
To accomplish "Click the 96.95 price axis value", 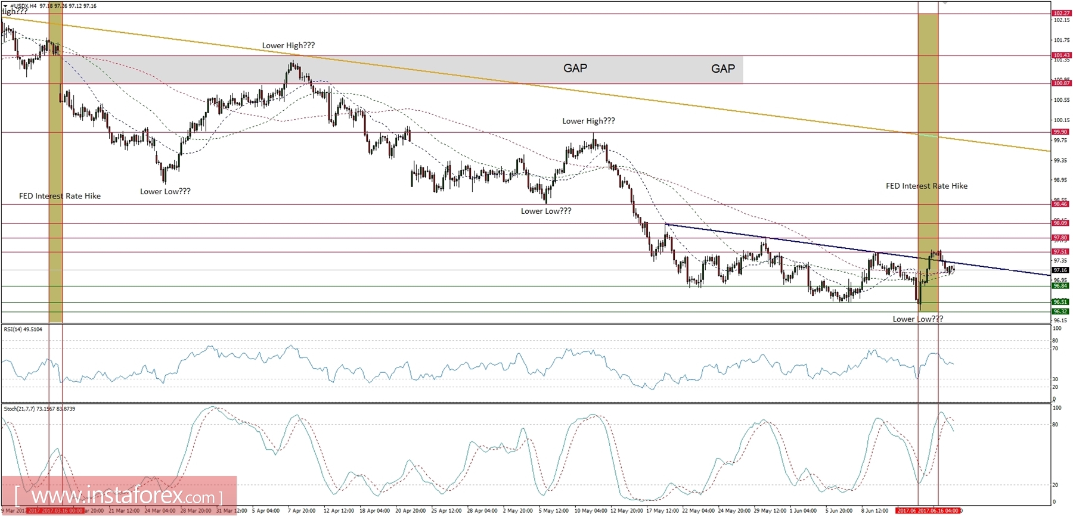I will point(1061,281).
